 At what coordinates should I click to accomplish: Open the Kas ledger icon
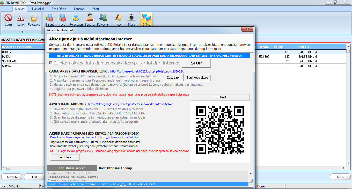point(119,20)
